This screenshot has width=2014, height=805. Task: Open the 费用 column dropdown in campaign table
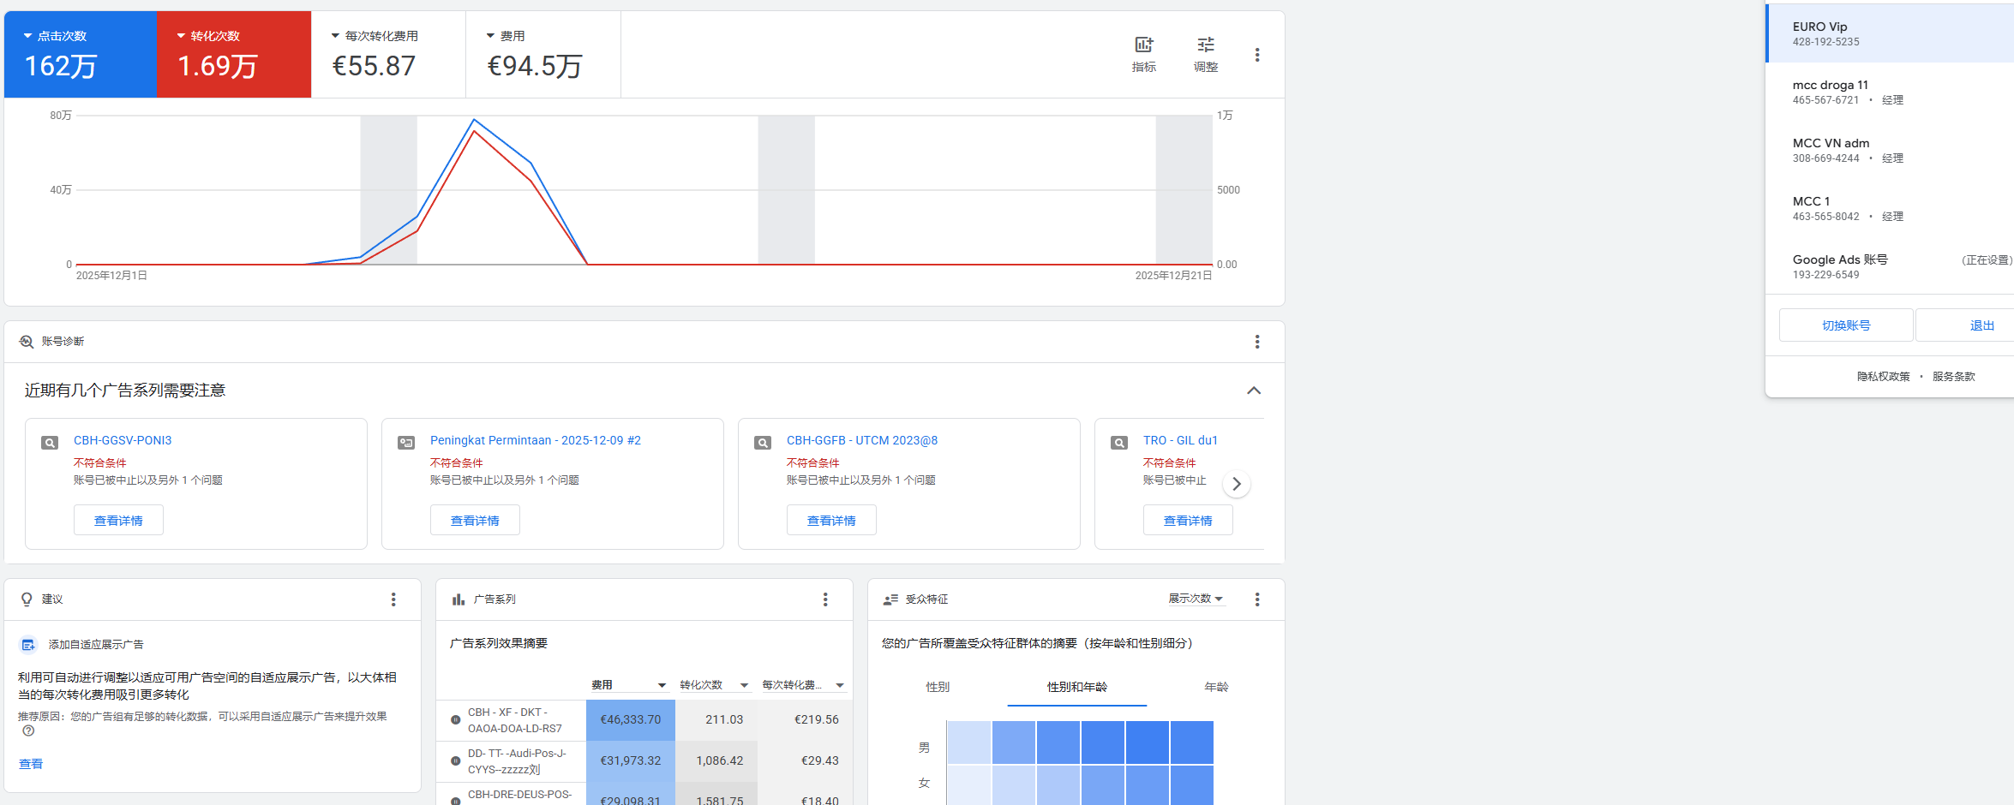point(662,685)
